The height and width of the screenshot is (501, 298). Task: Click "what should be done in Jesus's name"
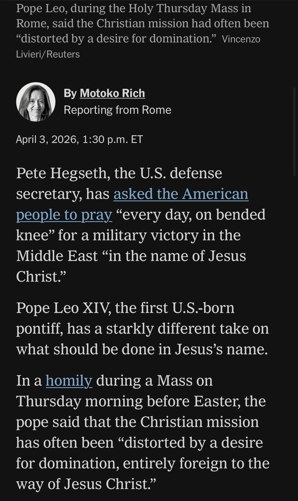[142, 350]
